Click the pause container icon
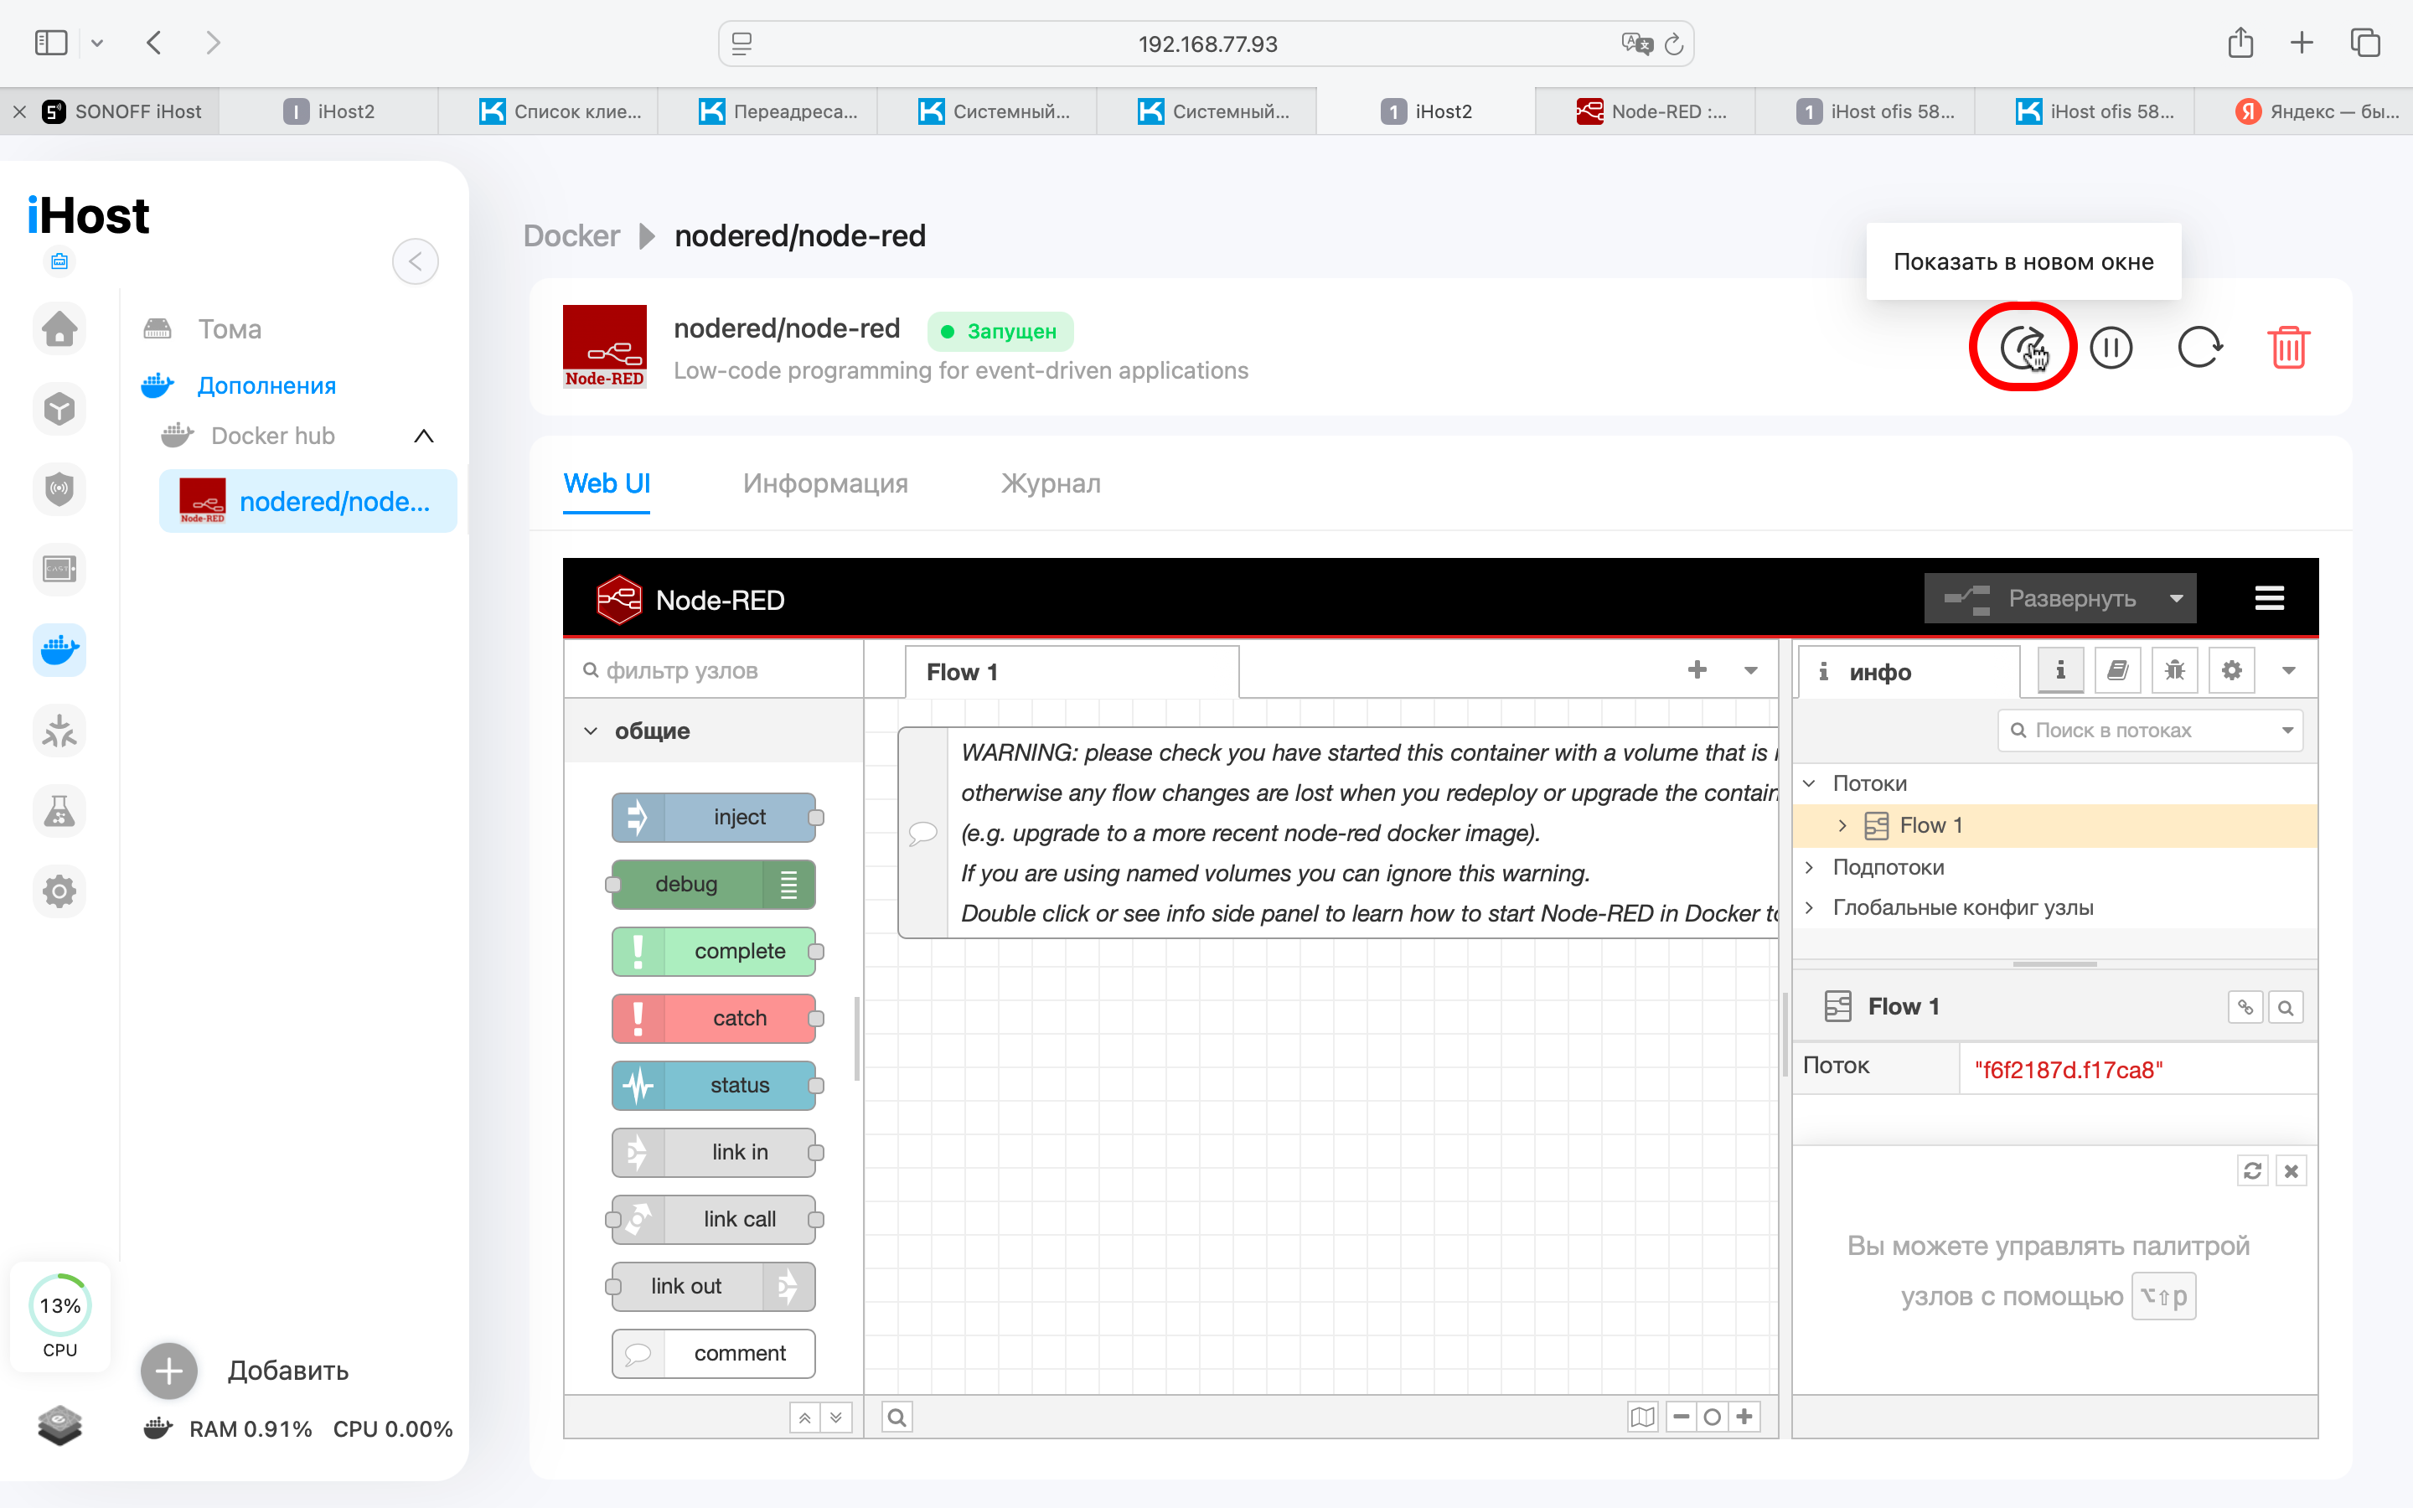2413x1508 pixels. [2111, 348]
